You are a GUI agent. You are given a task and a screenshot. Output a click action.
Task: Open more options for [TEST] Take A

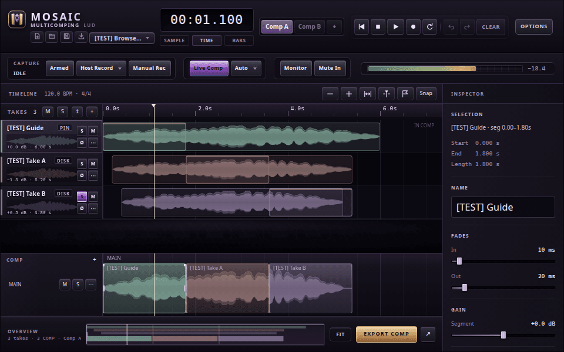[x=93, y=175]
